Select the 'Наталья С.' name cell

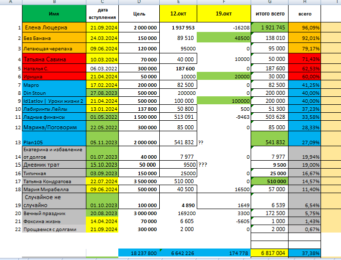pyautogui.click(x=54, y=68)
